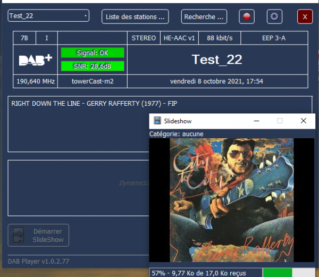319x277 pixels.
Task: Click the Catégorie: aucune label
Action: point(177,134)
